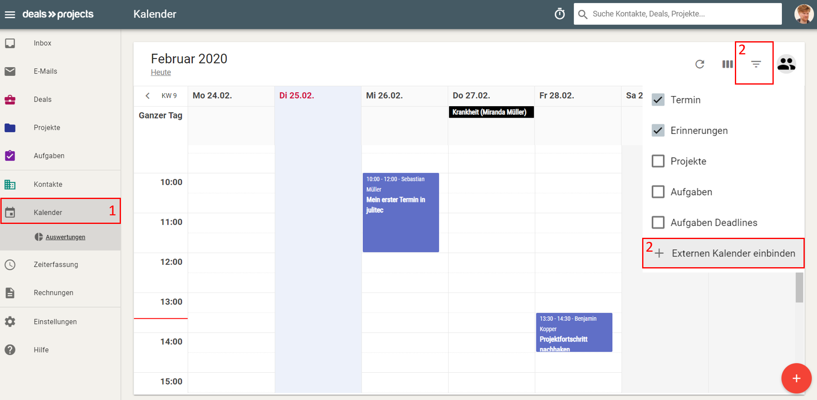Open E-Mails in the sidebar
The height and width of the screenshot is (400, 817).
pyautogui.click(x=60, y=71)
